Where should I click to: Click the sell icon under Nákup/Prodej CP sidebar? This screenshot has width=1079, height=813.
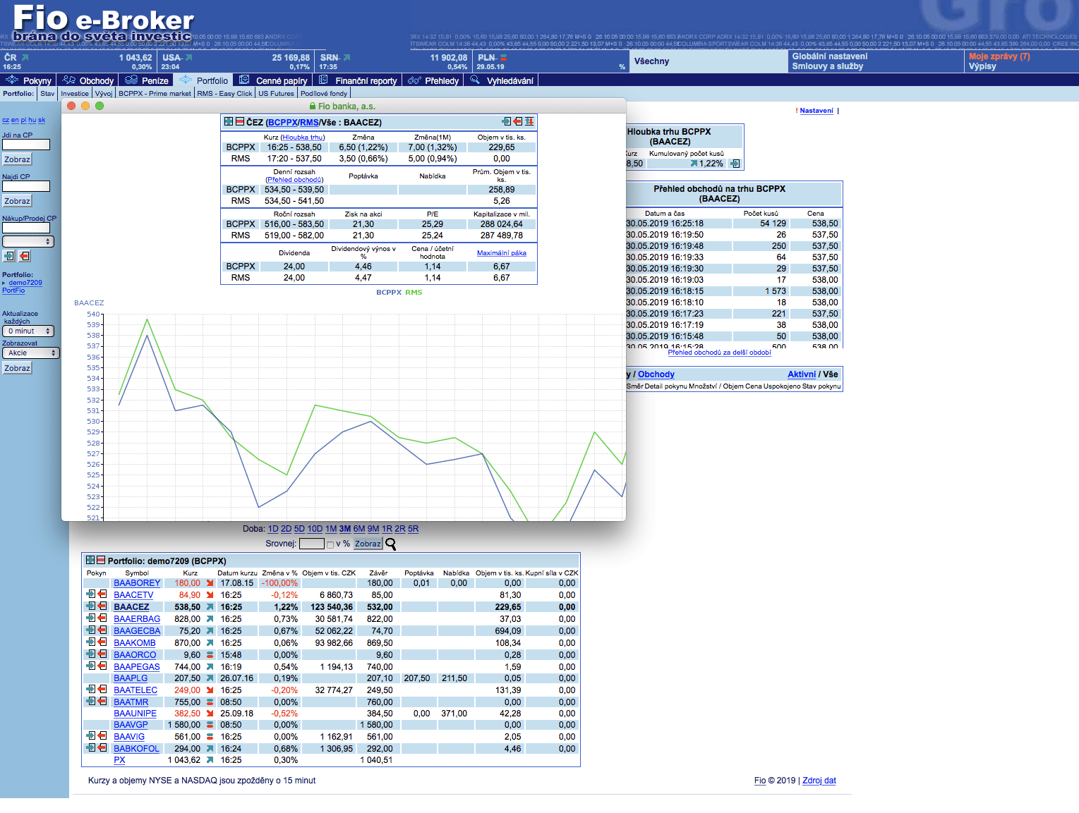25,257
